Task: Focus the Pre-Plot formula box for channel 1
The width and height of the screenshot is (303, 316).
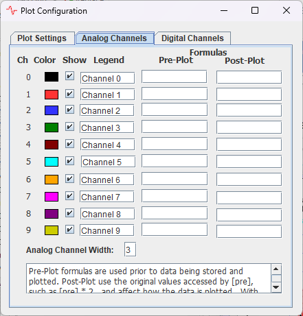Action: pyautogui.click(x=175, y=94)
